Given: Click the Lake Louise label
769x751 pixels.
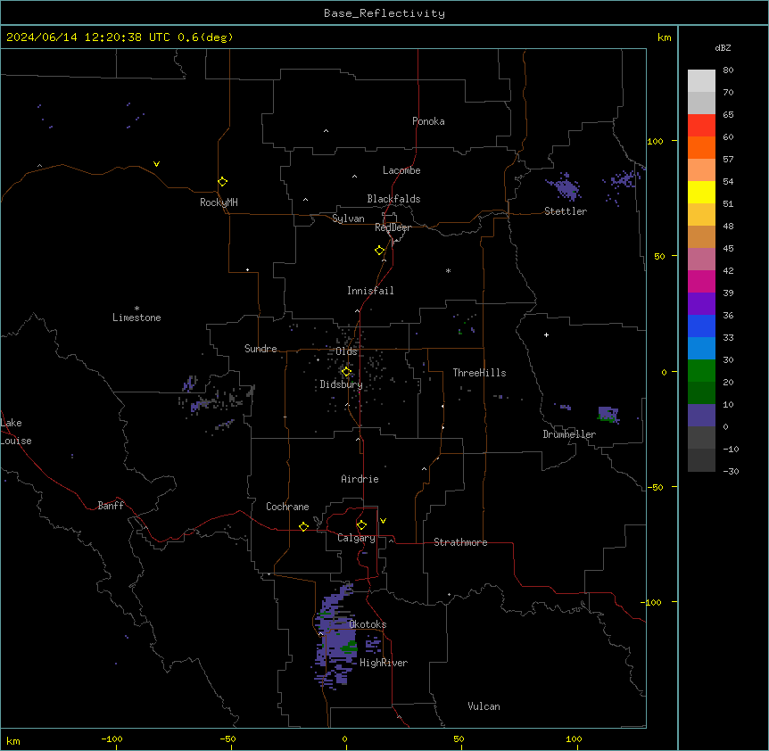Looking at the screenshot, I should [x=14, y=432].
